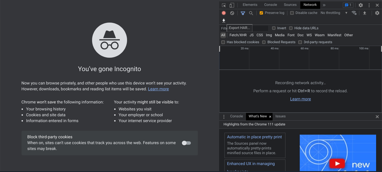Check Hide data URLs

[291, 28]
